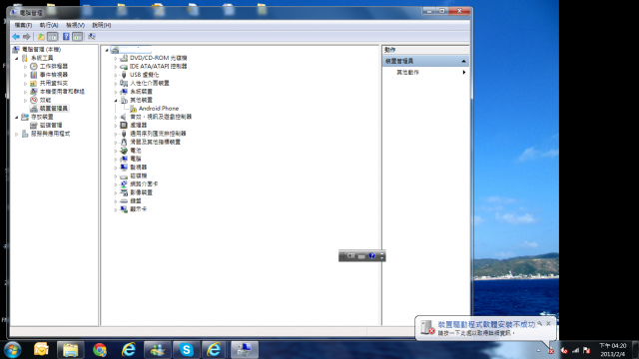Viewport: 639px width, 359px height.
Task: Select the USB 虛擬化 device icon
Action: click(x=124, y=75)
